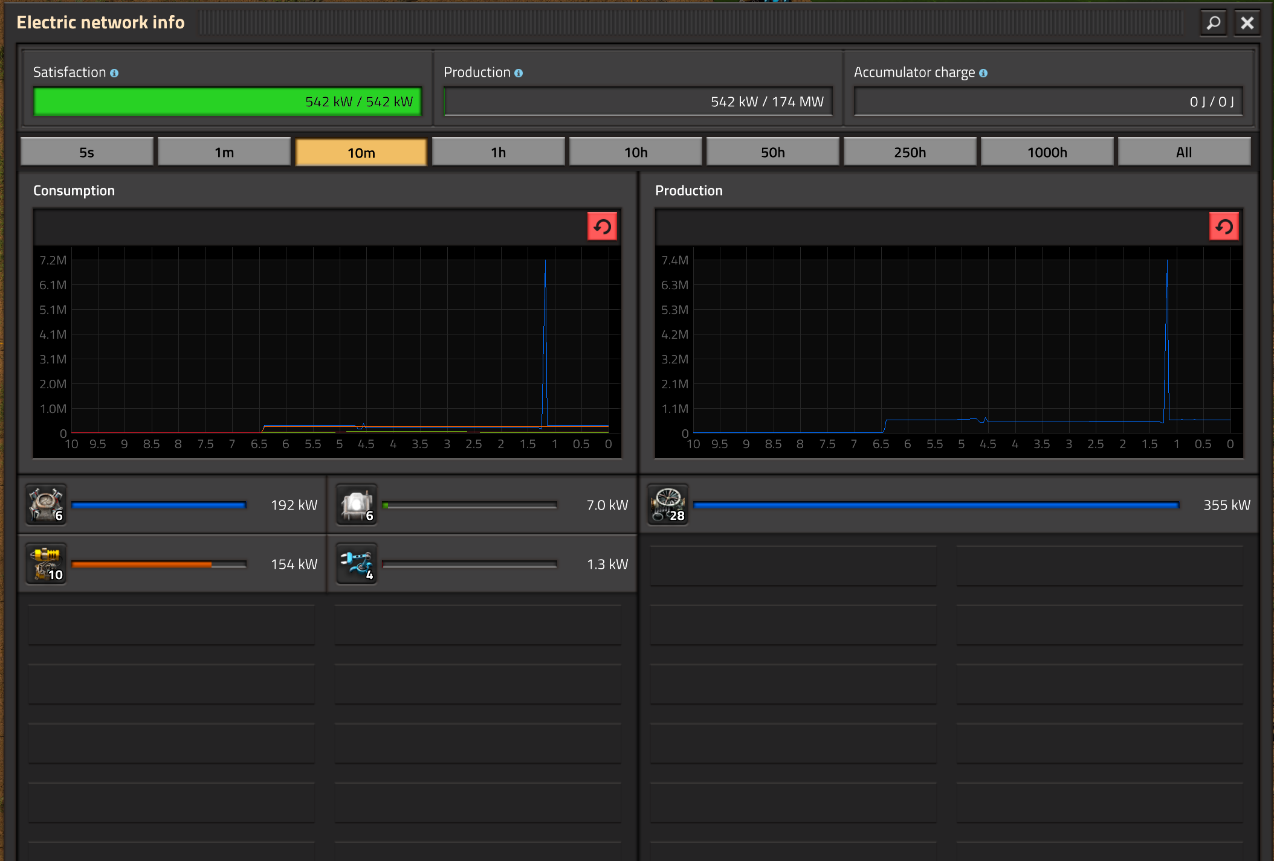Click the 355 kW value text
The width and height of the screenshot is (1274, 861).
[x=1227, y=505]
